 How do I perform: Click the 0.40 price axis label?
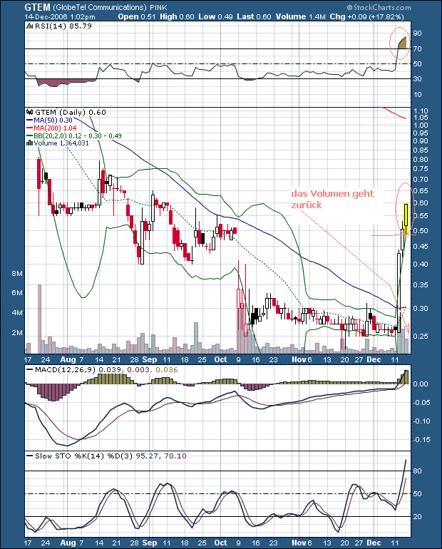coord(421,265)
